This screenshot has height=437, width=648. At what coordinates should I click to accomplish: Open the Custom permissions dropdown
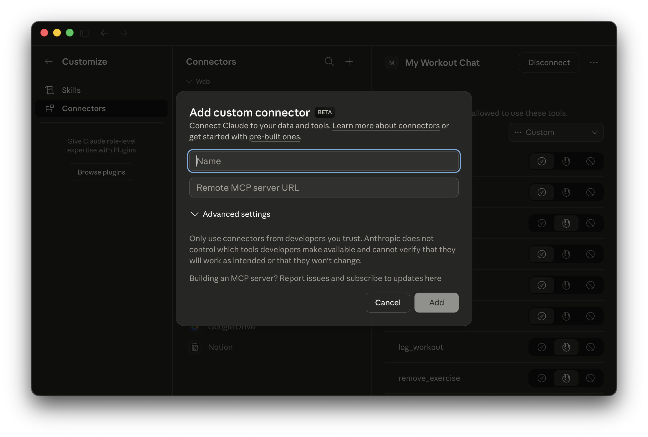pos(556,132)
